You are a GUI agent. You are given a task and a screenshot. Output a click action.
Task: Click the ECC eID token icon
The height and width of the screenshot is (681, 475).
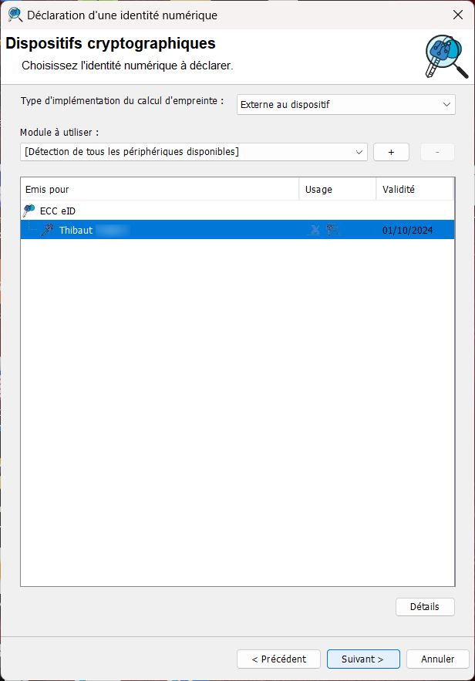coord(29,211)
